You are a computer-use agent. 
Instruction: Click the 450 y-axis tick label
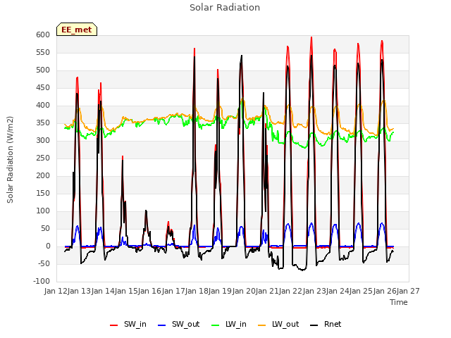coord(43,87)
